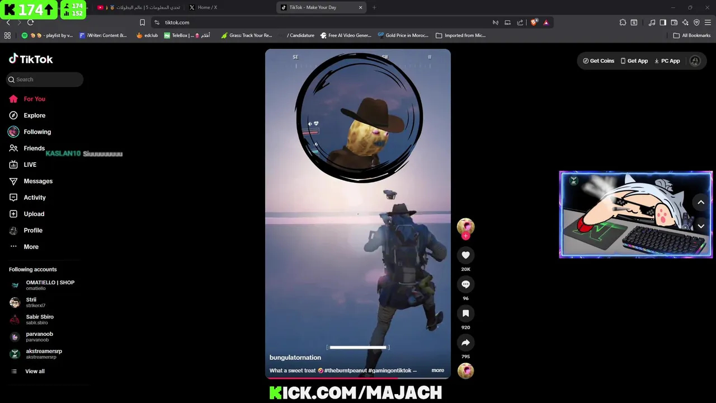Open the parvanoob following account

click(32, 336)
